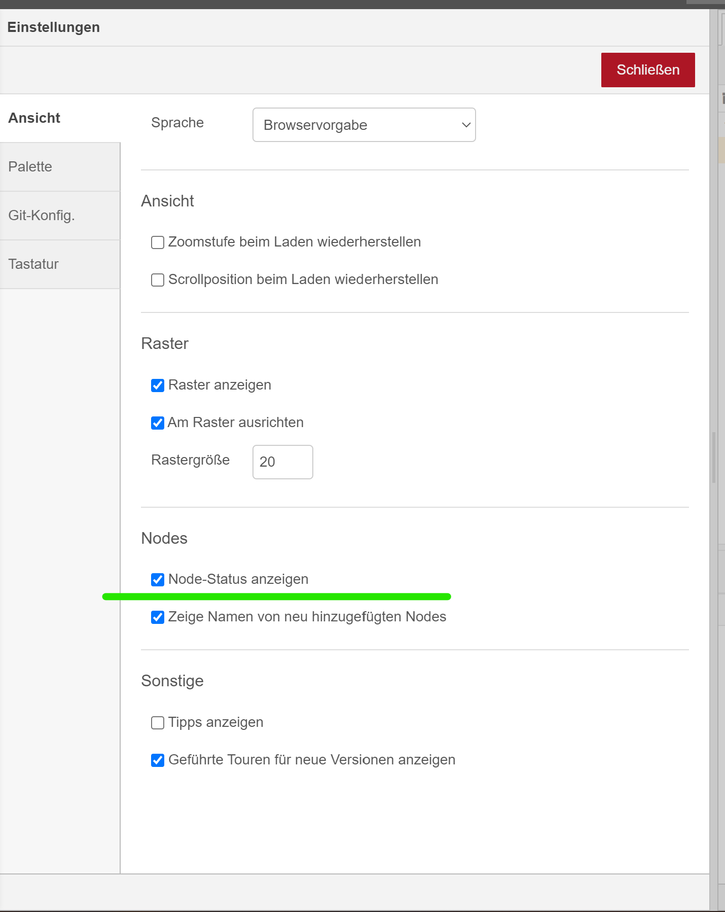Click the Sonstige section heading
Image resolution: width=725 pixels, height=912 pixels.
[x=172, y=681]
